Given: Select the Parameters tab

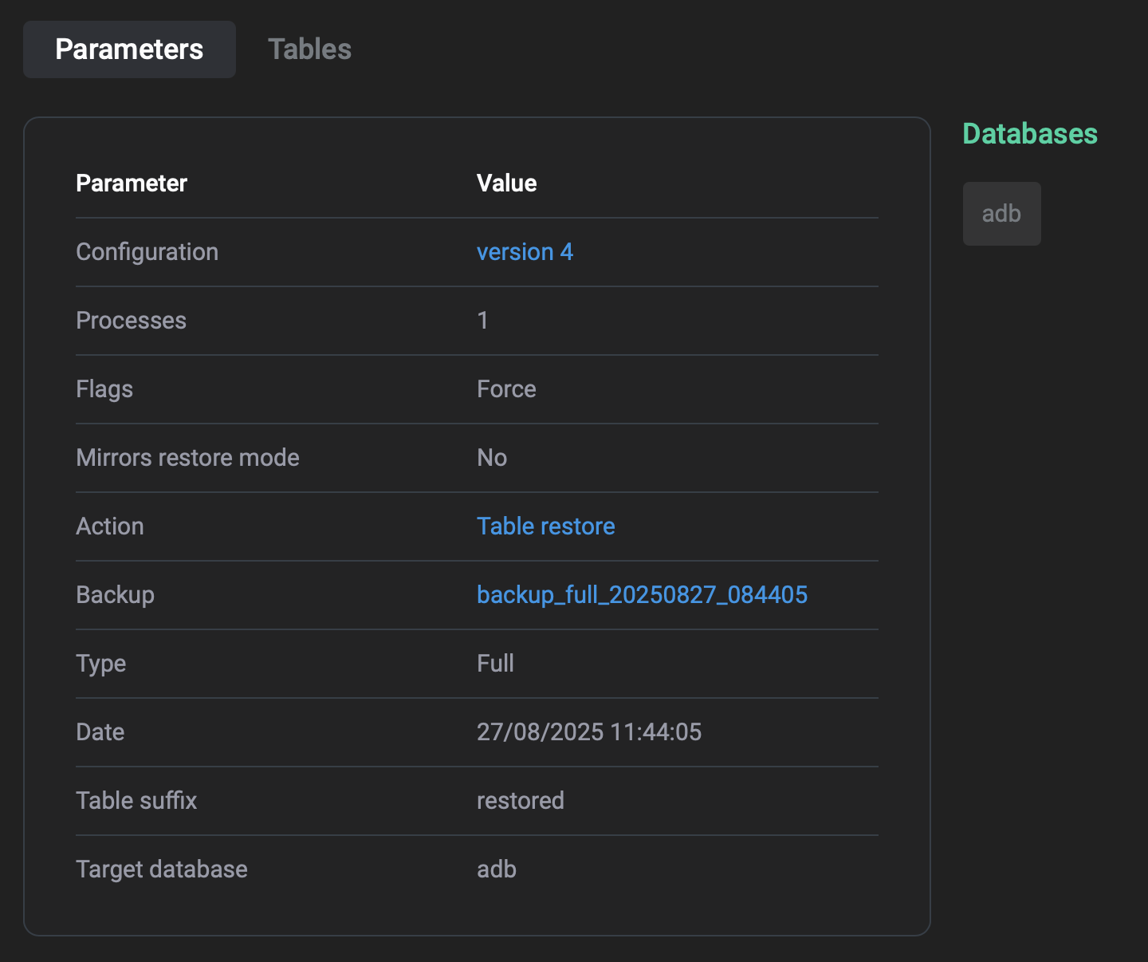Looking at the screenshot, I should pos(128,49).
